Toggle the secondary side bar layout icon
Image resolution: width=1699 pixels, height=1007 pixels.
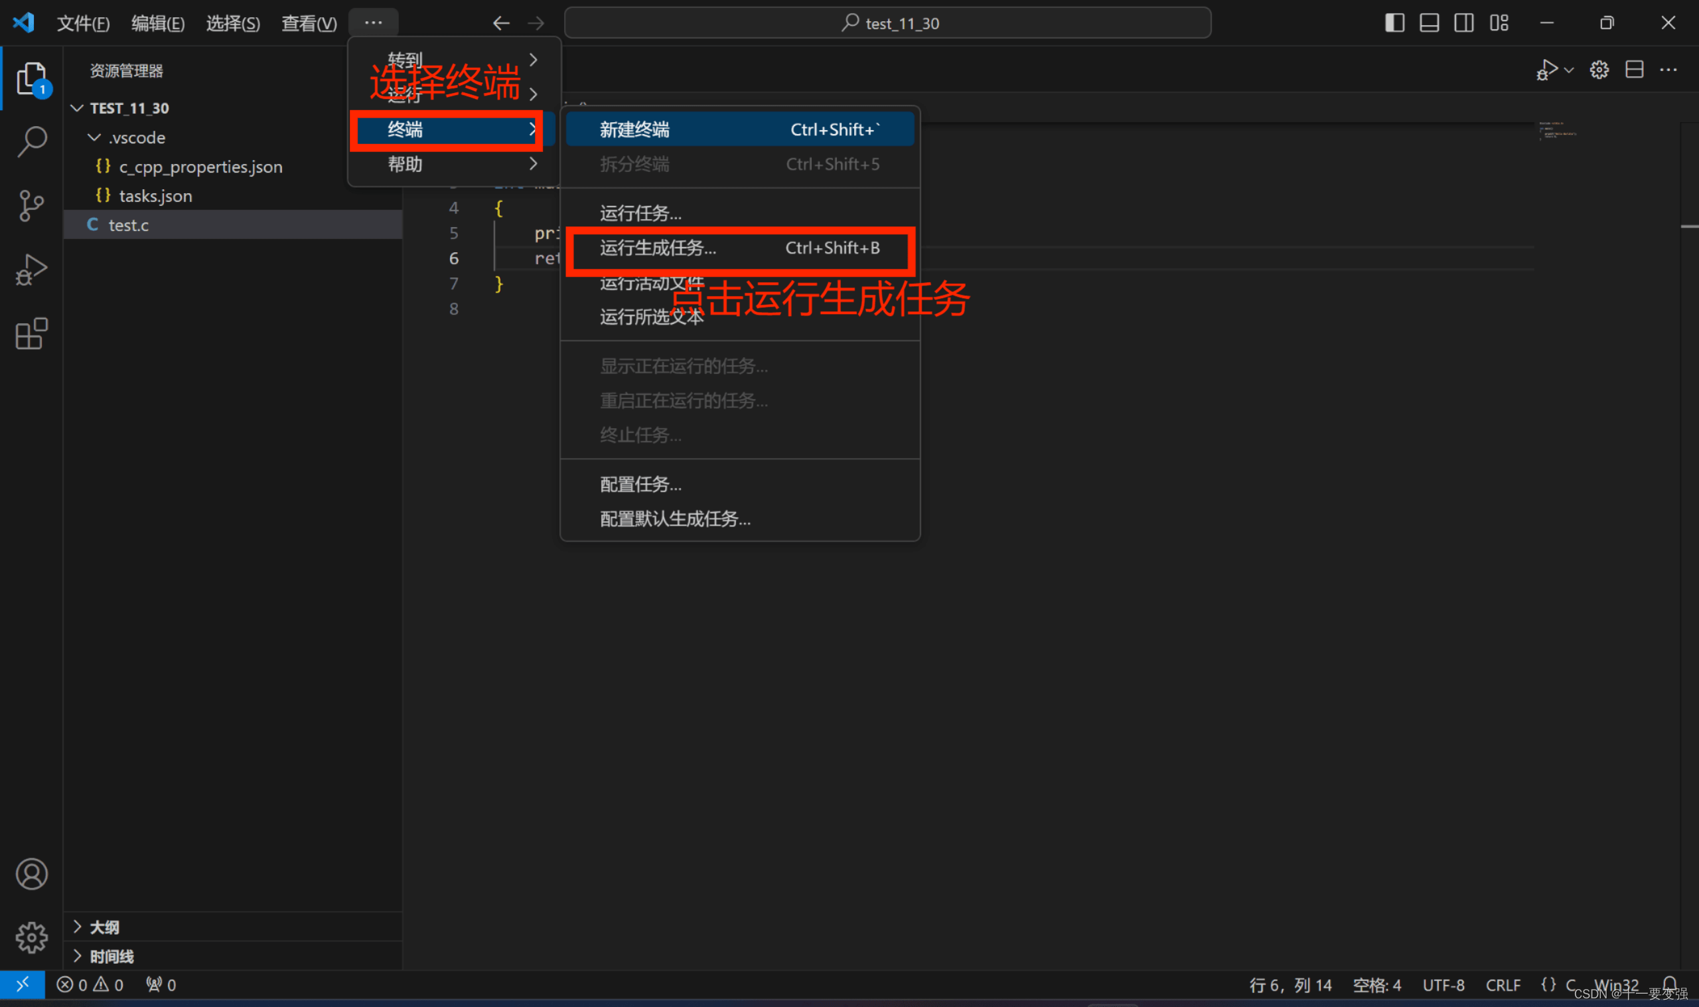click(1463, 23)
